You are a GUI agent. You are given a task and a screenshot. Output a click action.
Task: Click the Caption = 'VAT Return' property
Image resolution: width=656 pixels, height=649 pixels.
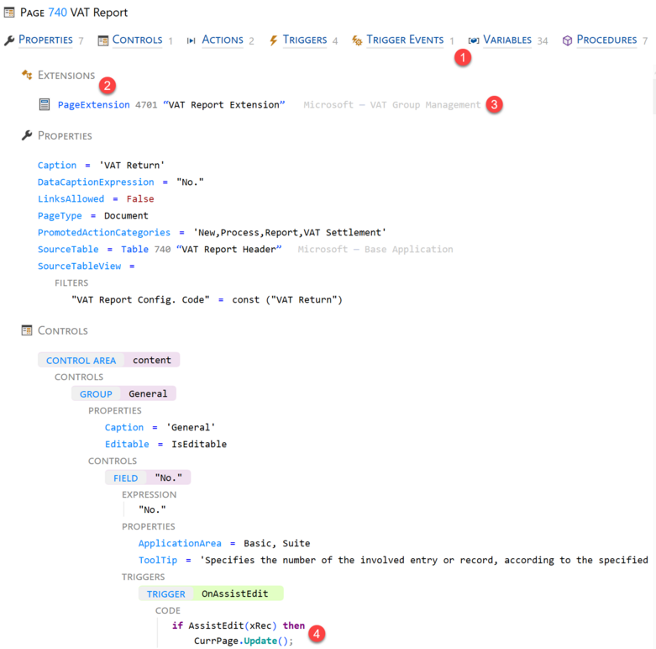coord(102,165)
